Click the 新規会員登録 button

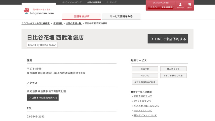point(167,7)
